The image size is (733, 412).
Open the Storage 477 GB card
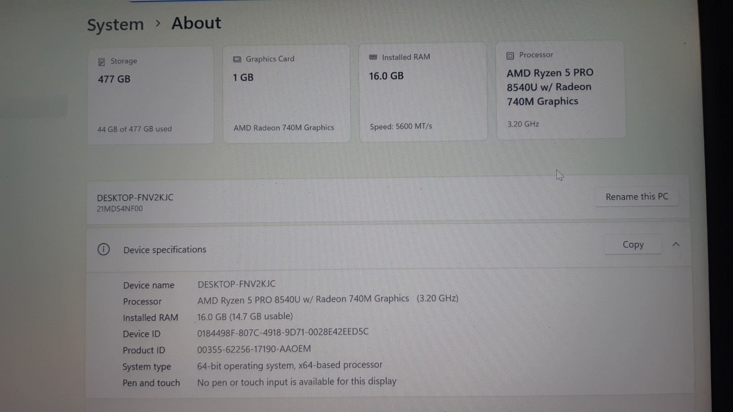coord(151,95)
